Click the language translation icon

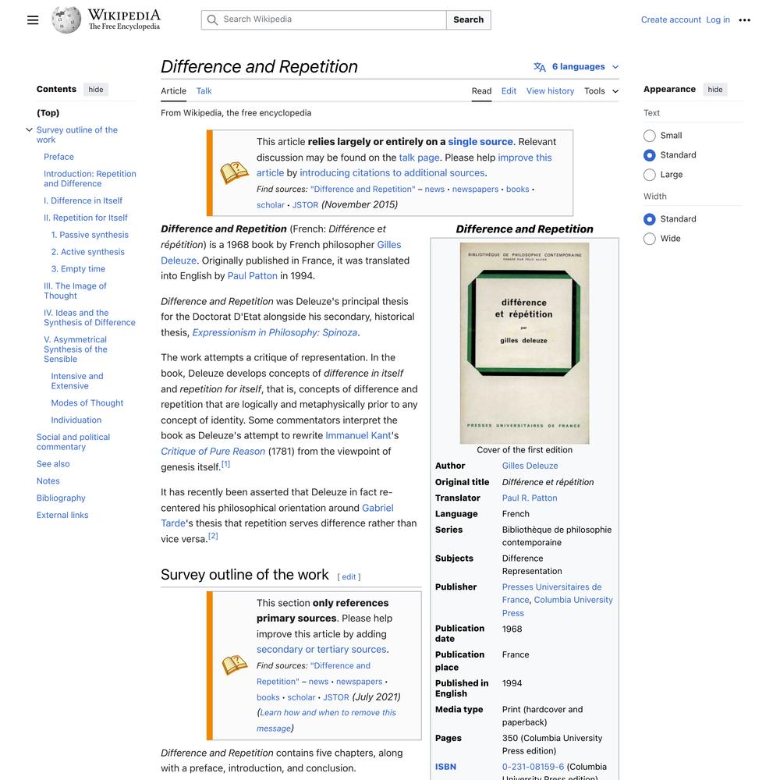click(539, 66)
